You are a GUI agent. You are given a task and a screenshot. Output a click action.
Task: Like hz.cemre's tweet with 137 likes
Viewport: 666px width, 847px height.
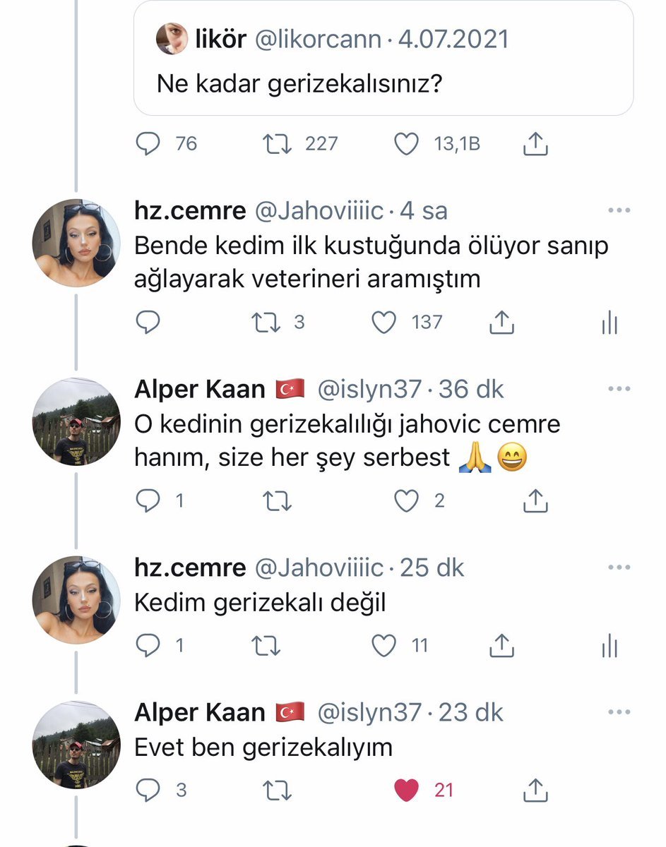click(384, 323)
